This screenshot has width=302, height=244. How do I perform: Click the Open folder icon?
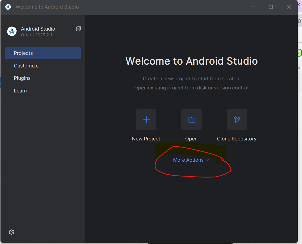[x=191, y=119]
